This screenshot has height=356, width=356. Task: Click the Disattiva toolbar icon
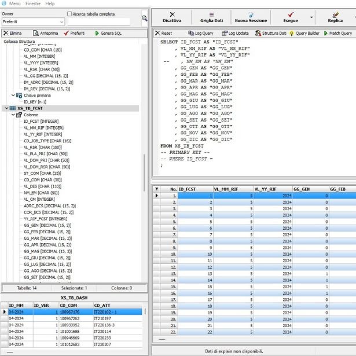[x=172, y=17]
